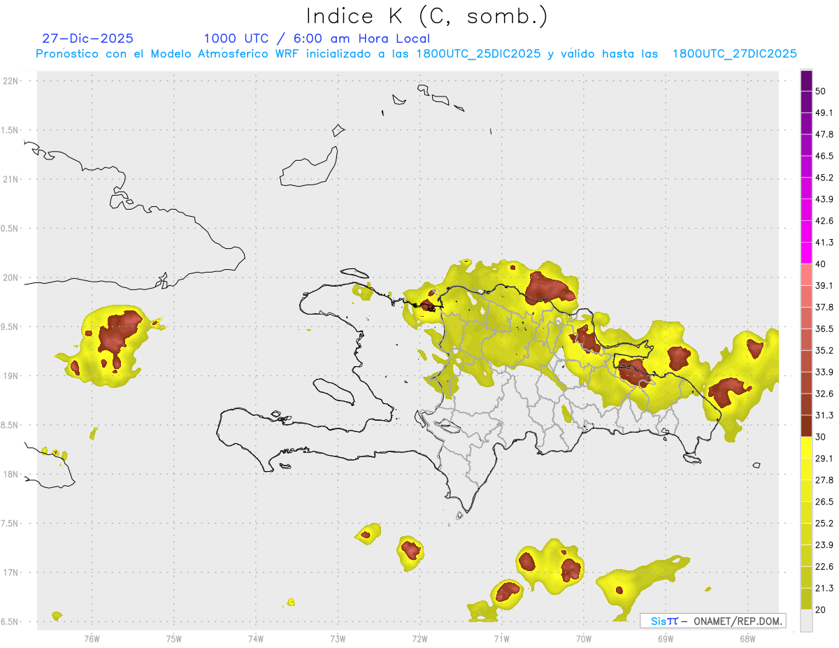
Task: Click the '23.9' color scale label
Action: click(x=824, y=545)
